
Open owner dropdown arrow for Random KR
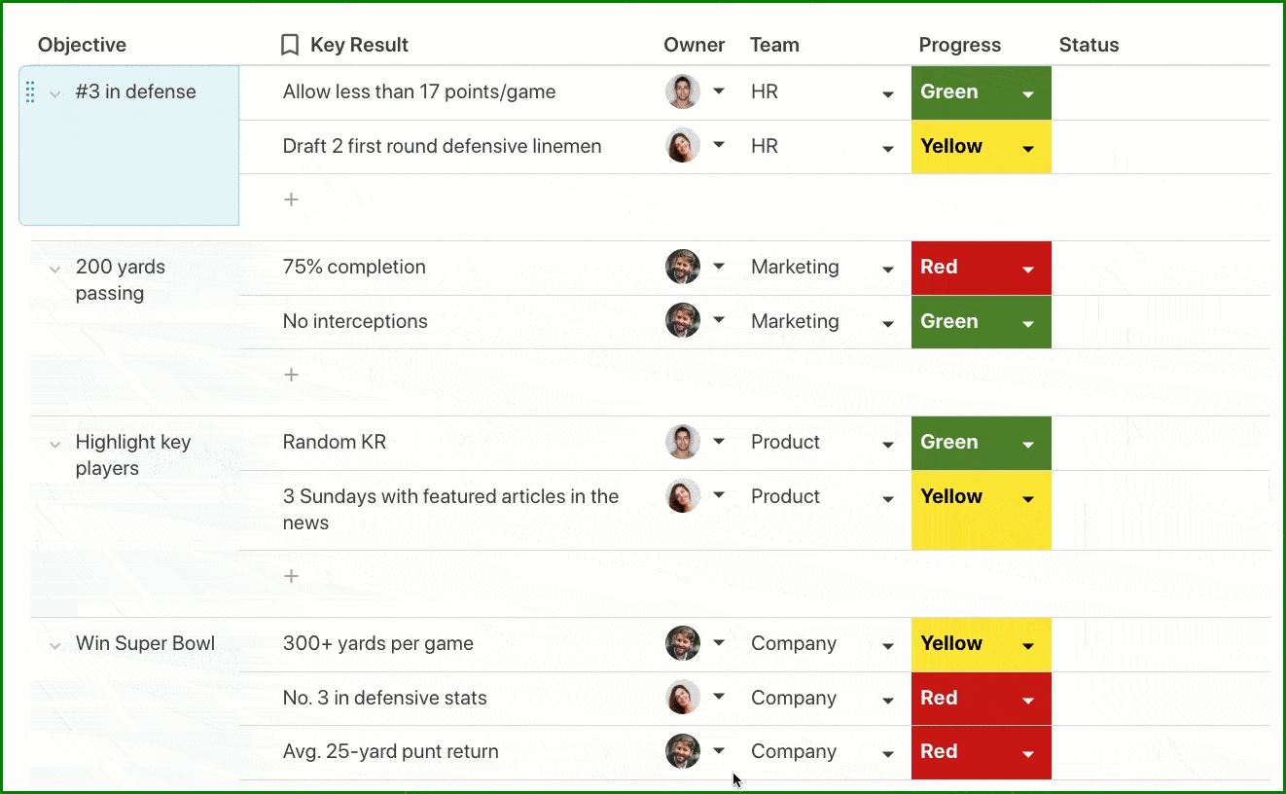tap(719, 442)
